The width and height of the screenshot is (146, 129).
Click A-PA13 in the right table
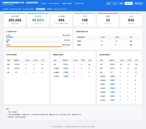pyautogui.click(x=103, y=88)
